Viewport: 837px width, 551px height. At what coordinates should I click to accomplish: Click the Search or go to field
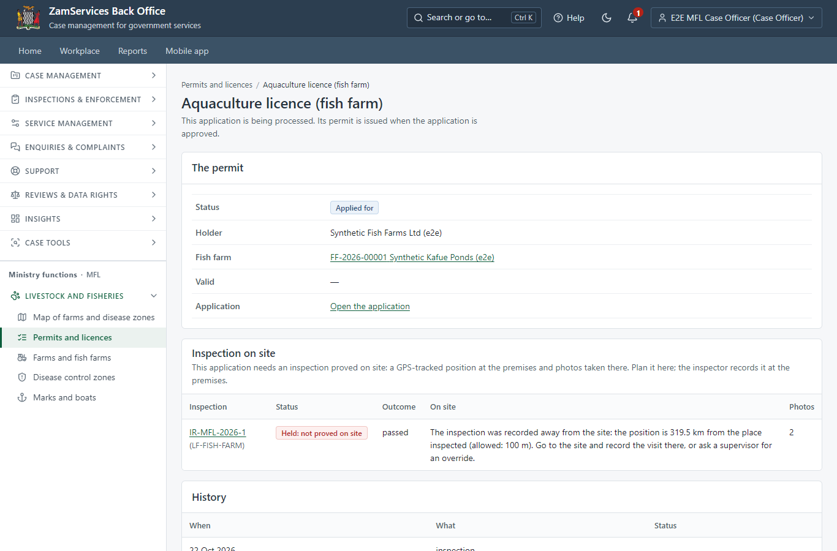coord(474,18)
